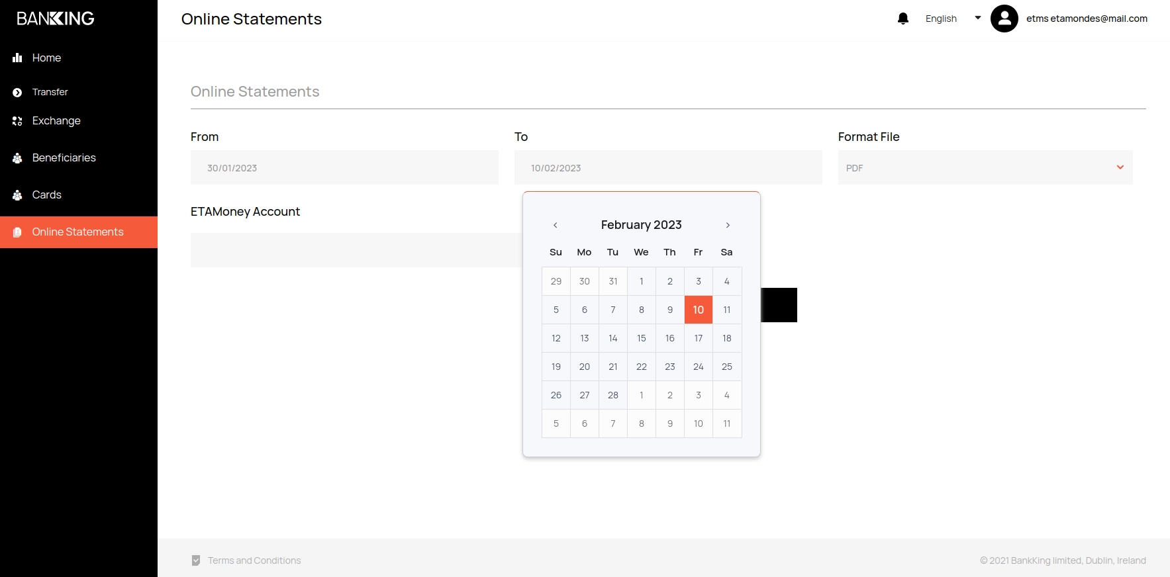
Task: Select February 7 in the calendar
Action: 613,310
